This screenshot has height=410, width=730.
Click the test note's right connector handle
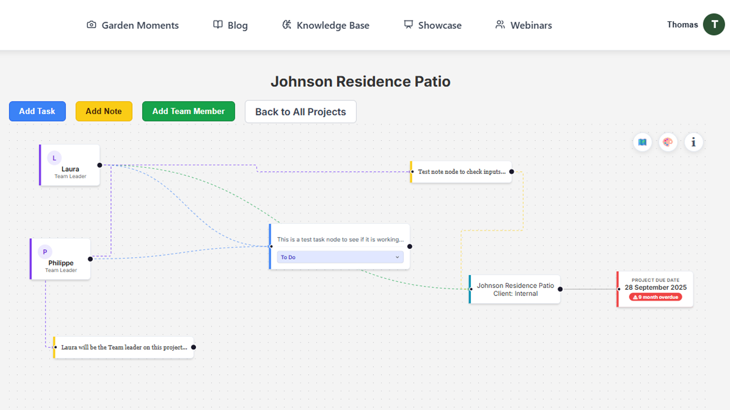pyautogui.click(x=512, y=172)
